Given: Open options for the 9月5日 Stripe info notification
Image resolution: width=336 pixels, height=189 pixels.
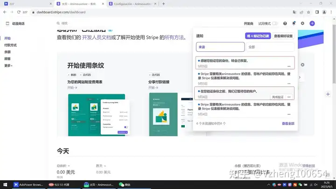Looking at the screenshot, I should click(x=289, y=84).
